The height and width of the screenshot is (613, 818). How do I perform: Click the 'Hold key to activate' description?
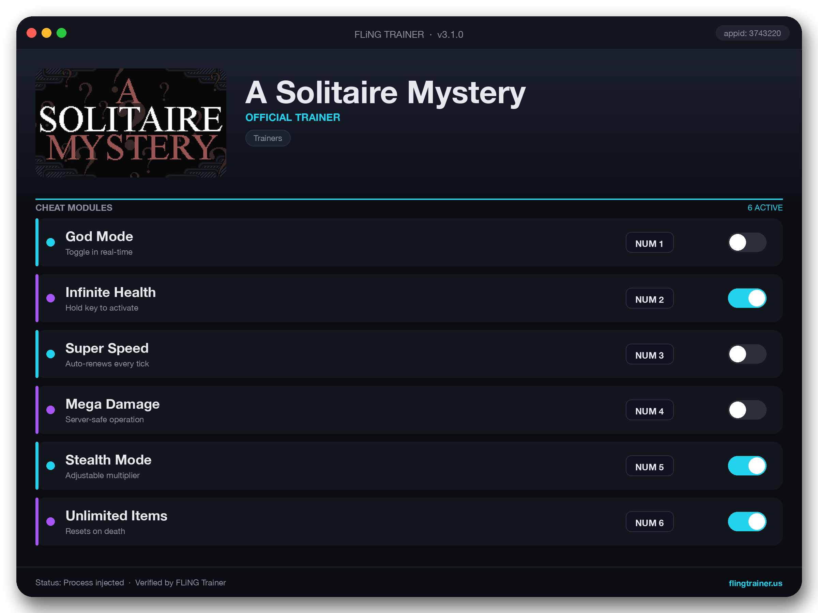[x=102, y=308]
